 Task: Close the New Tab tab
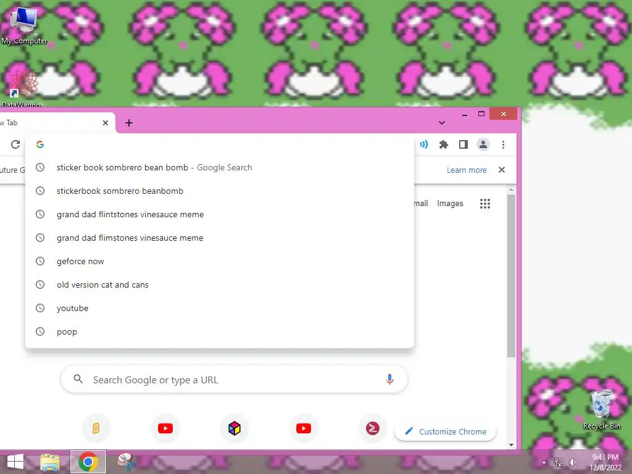106,123
